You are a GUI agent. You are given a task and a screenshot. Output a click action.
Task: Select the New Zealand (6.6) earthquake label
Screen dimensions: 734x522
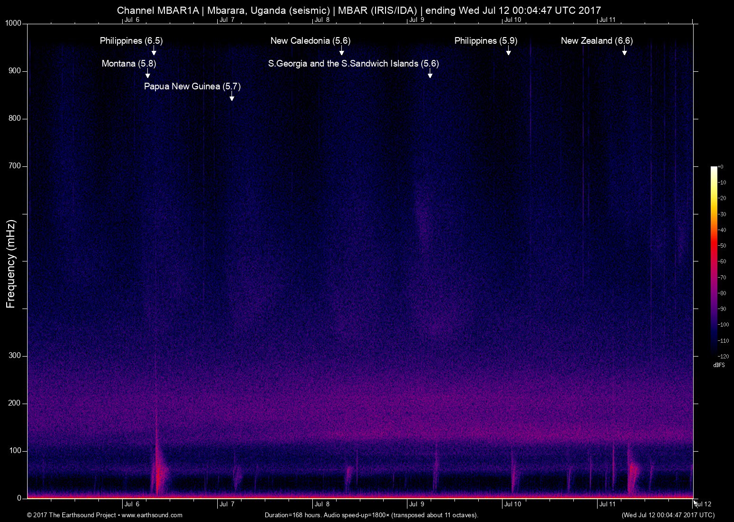click(597, 41)
